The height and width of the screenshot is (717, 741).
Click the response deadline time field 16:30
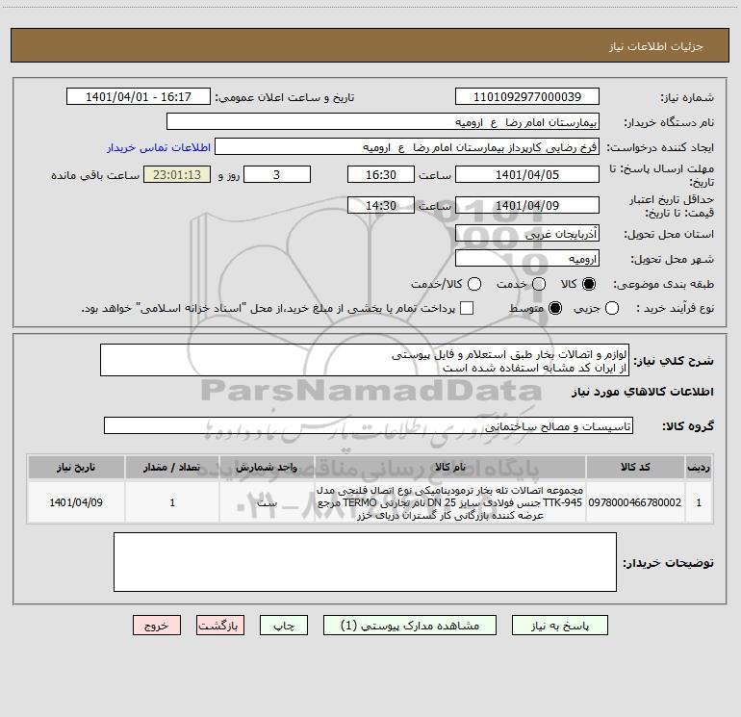(x=381, y=174)
